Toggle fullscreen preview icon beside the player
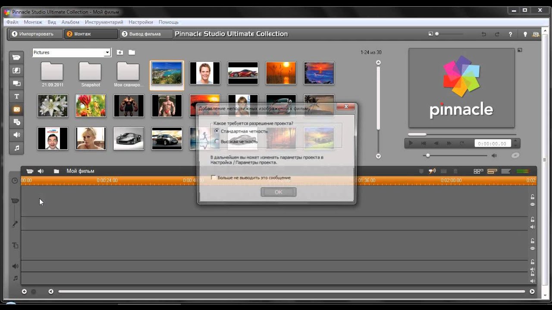552x310 pixels. click(520, 50)
